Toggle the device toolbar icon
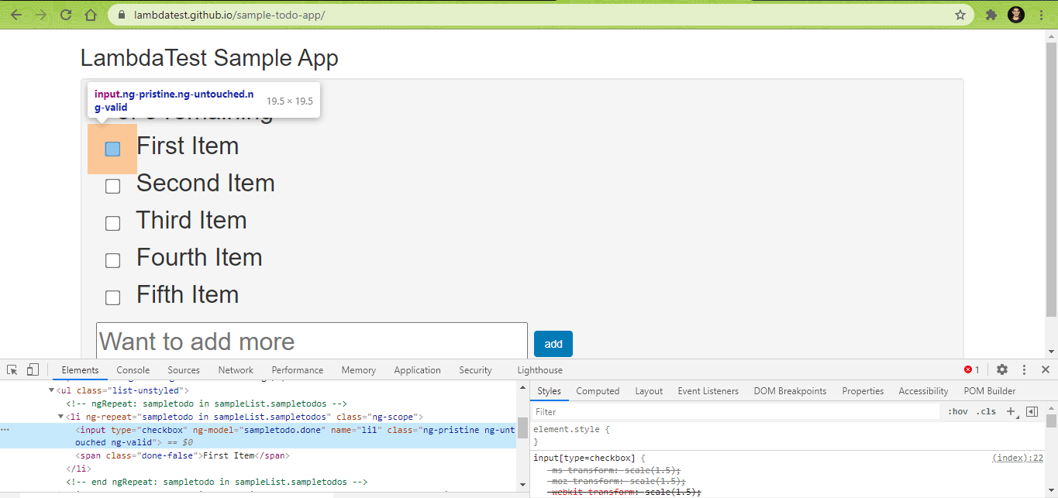The height and width of the screenshot is (498, 1058). point(33,370)
